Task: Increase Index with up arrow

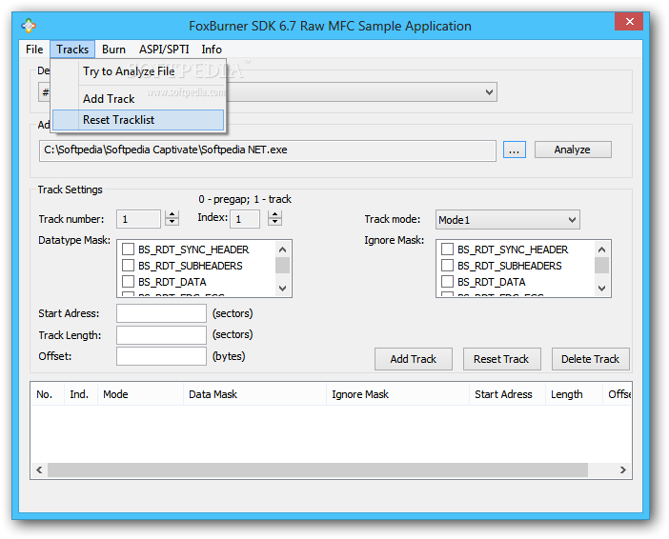Action: tap(274, 214)
